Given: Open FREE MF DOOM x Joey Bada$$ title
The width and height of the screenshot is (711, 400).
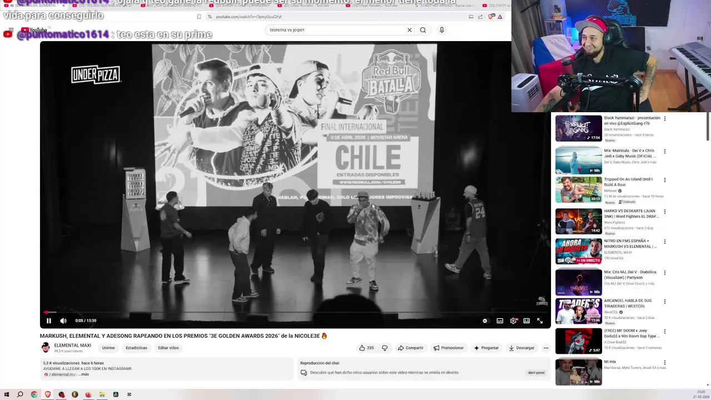Looking at the screenshot, I should [632, 333].
